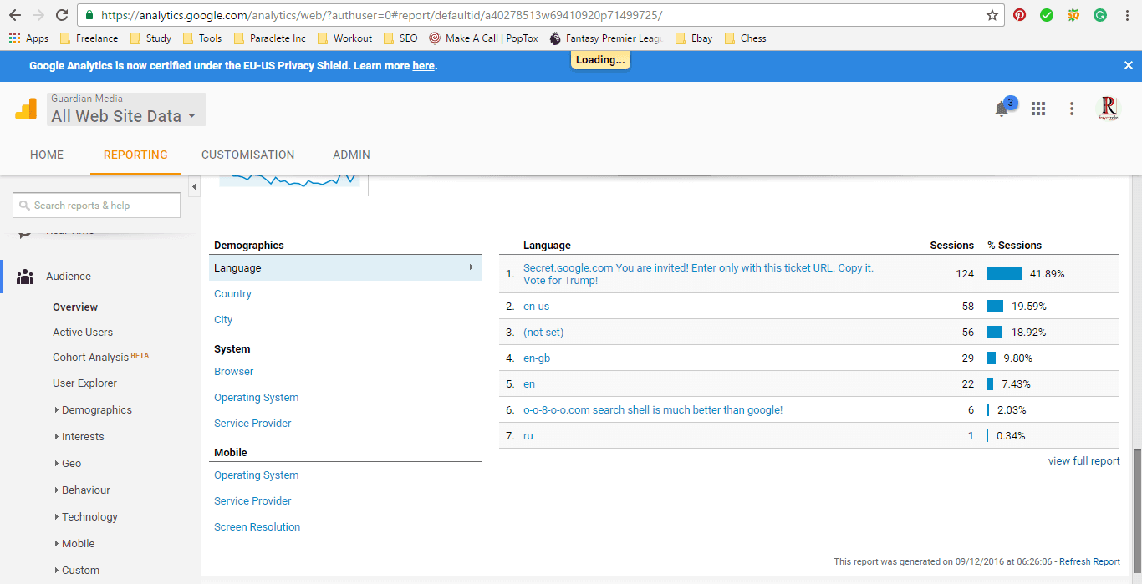This screenshot has height=584, width=1142.
Task: Open the Pinterest extension icon
Action: (x=1019, y=15)
